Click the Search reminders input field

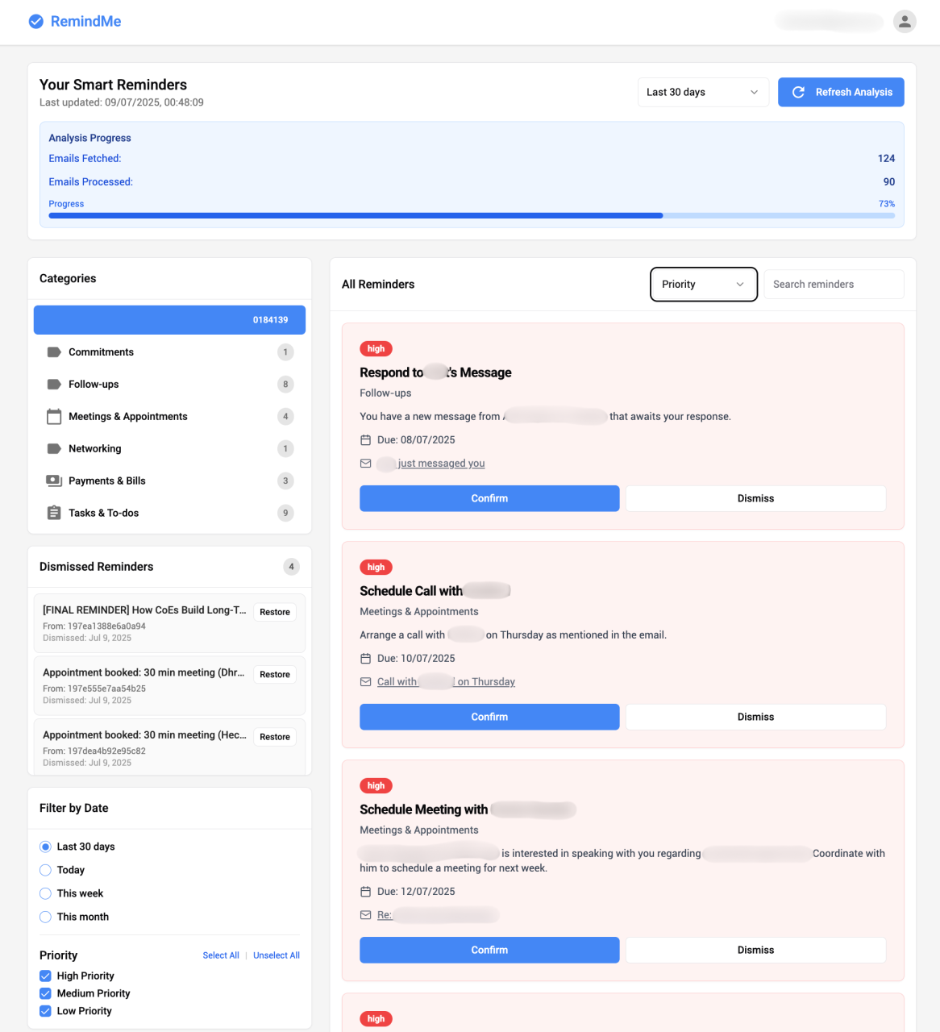pyautogui.click(x=834, y=285)
